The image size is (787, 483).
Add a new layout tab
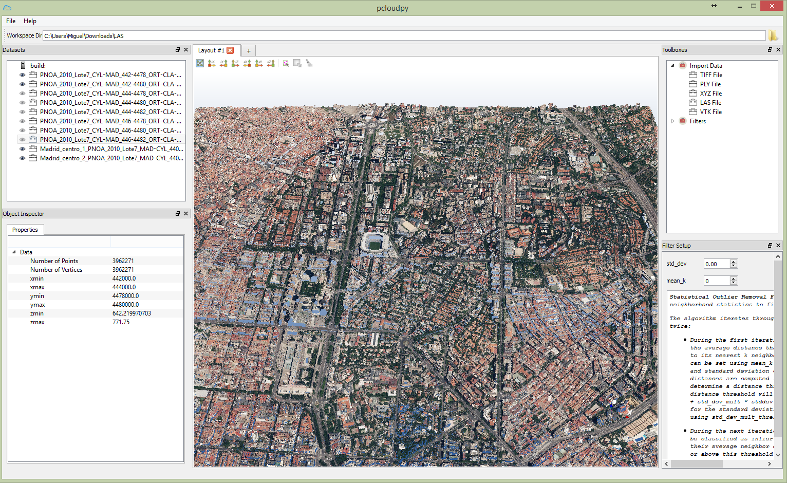click(x=249, y=51)
